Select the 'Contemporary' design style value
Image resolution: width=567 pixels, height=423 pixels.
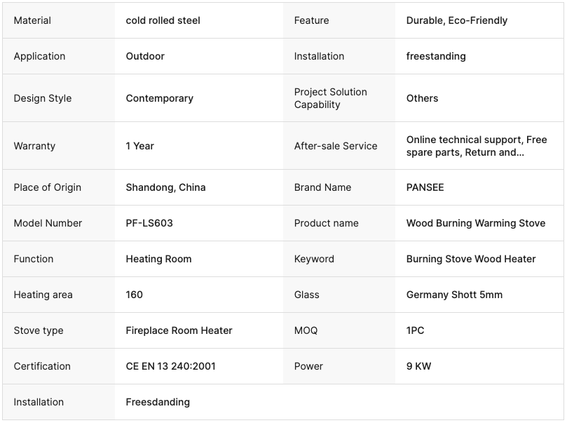[159, 98]
